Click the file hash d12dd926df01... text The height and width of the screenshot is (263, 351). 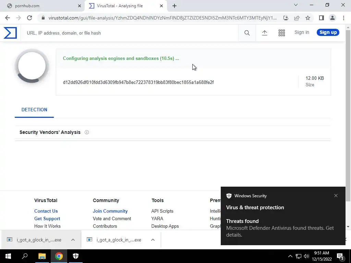click(138, 82)
